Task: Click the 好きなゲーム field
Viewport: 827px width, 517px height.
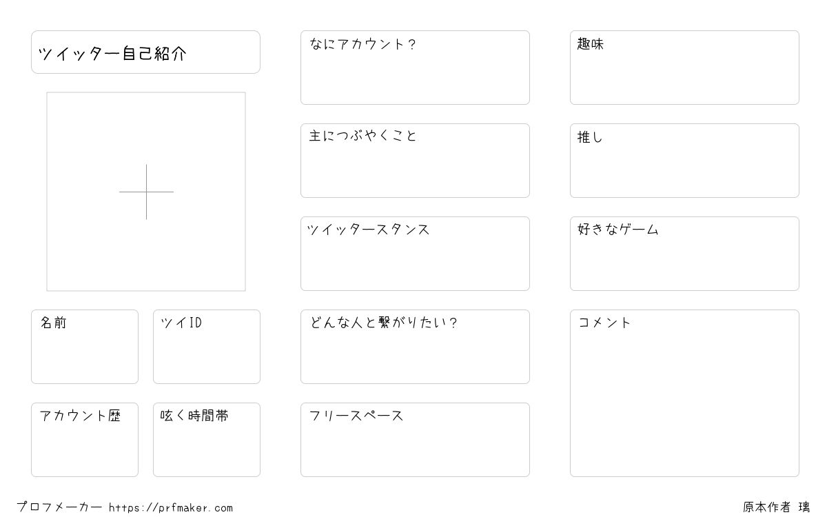Action: (x=684, y=254)
